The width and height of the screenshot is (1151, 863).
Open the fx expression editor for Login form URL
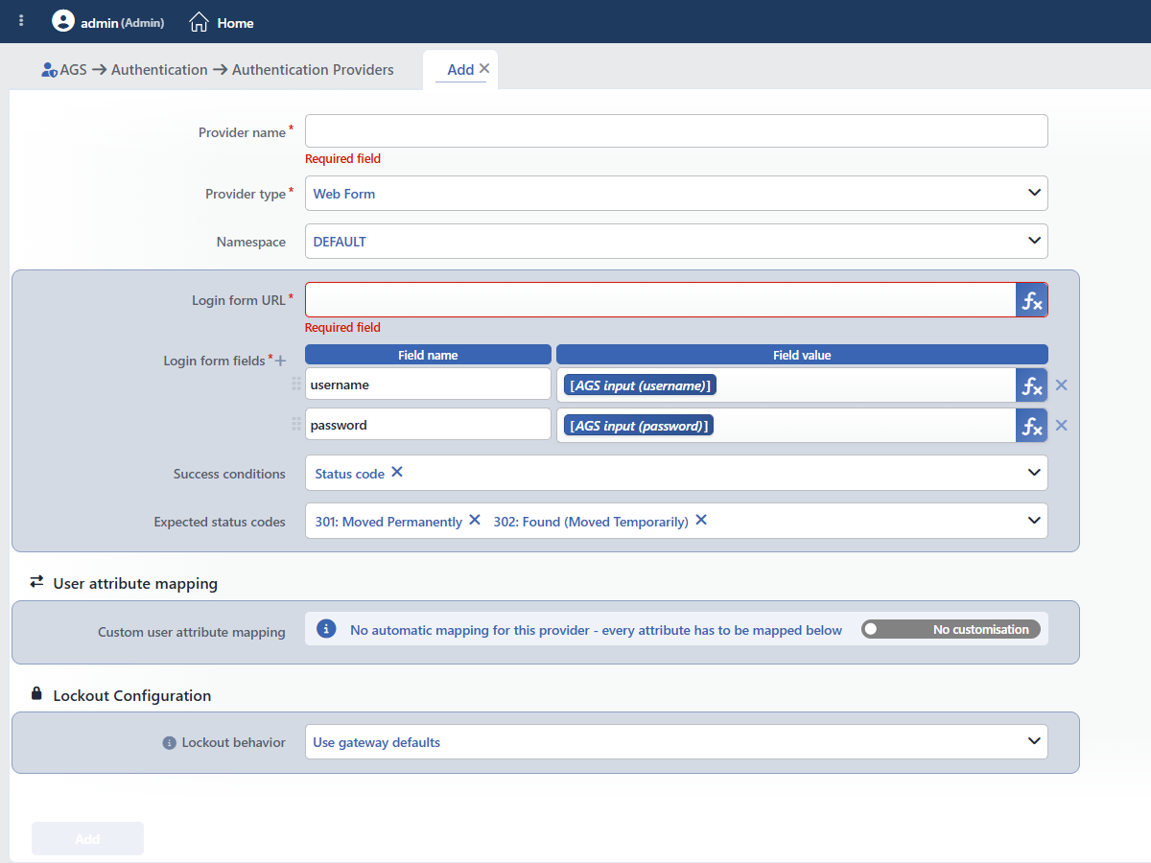(1031, 300)
